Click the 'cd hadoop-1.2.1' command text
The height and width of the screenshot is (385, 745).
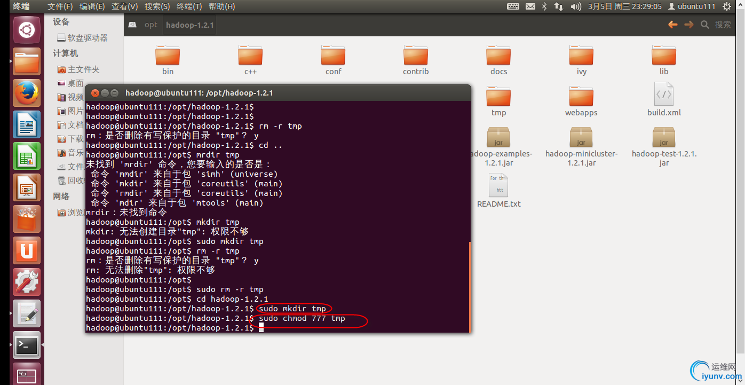point(232,299)
